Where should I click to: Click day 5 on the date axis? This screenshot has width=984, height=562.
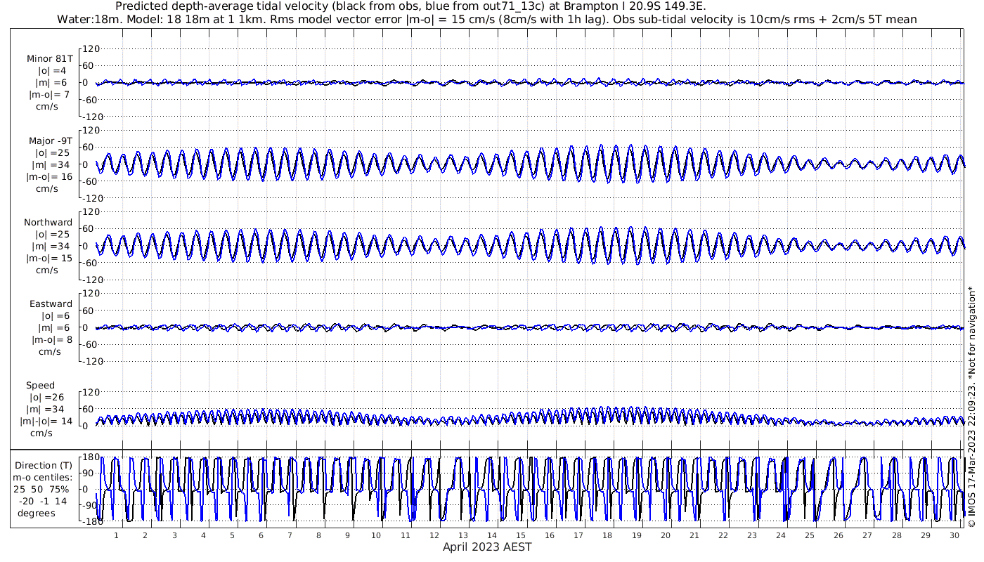(232, 535)
